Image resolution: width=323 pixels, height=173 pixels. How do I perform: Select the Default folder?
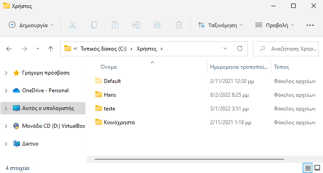(112, 81)
